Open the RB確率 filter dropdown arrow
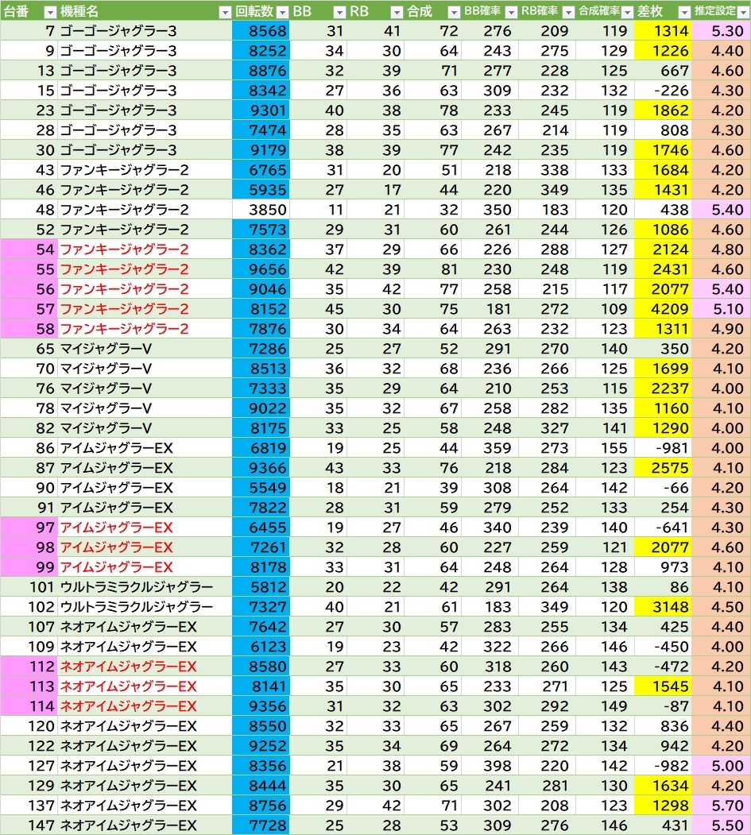Screen dimensions: 751x835 [x=567, y=12]
